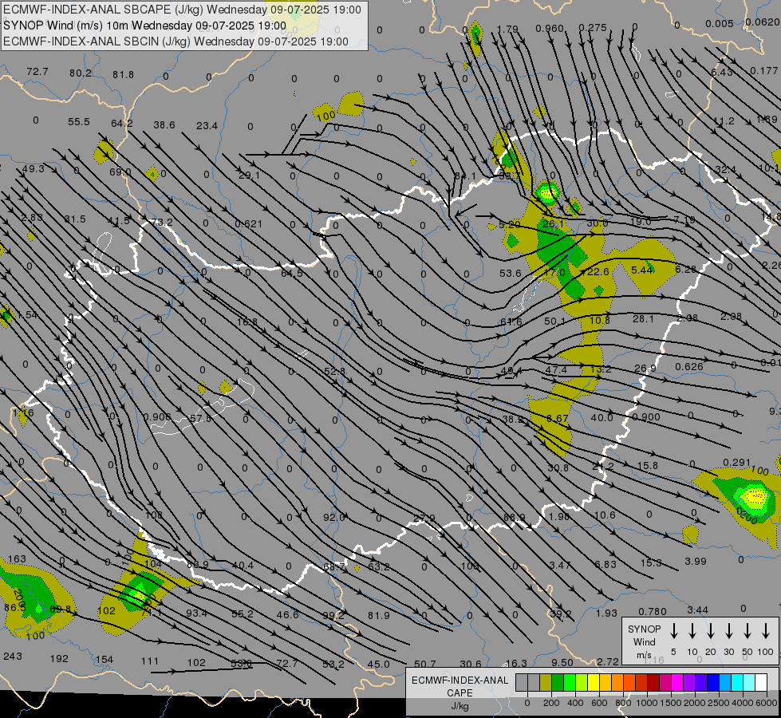Viewport: 781px width, 718px height.
Task: Click the deep blue swatch in CAPE legend
Action: coord(712,683)
